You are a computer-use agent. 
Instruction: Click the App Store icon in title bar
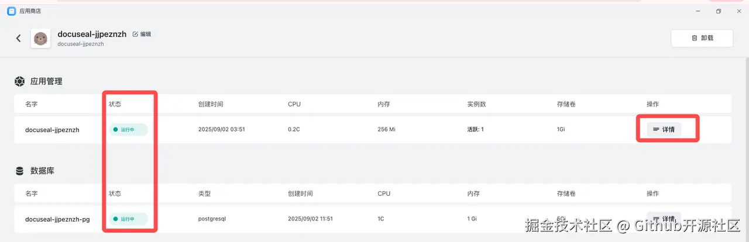(x=11, y=11)
